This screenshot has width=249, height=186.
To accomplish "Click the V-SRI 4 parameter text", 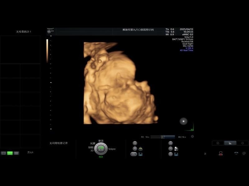I will [189, 48].
